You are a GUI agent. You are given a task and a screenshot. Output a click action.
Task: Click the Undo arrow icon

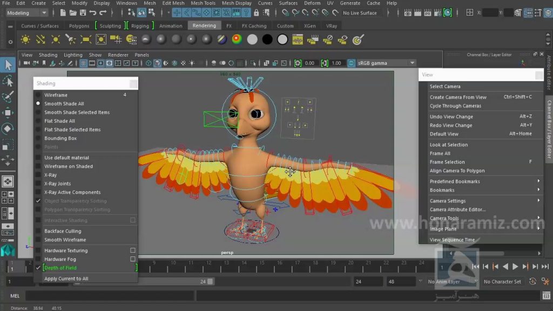point(93,13)
